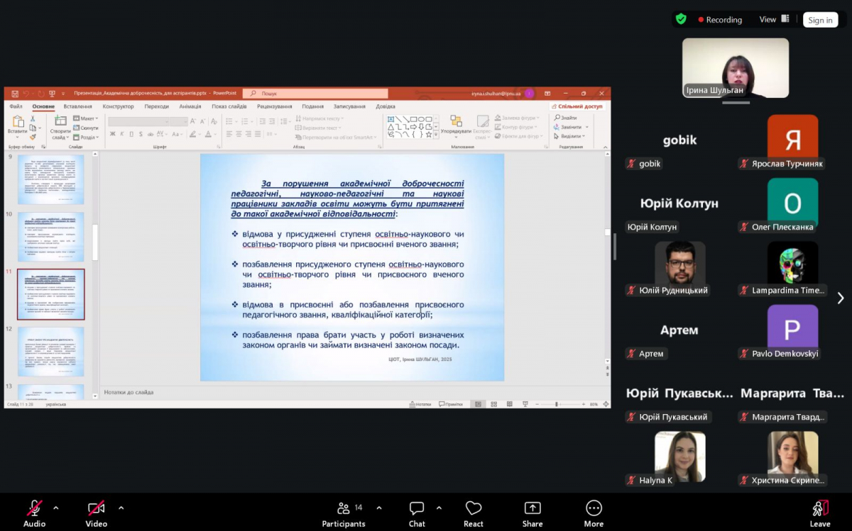Click the Leave meeting icon

click(820, 508)
